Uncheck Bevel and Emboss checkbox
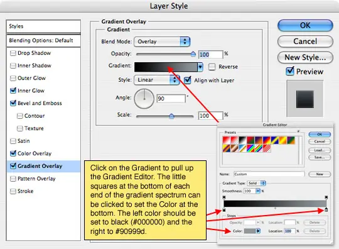The height and width of the screenshot is (249, 339). 13,103
